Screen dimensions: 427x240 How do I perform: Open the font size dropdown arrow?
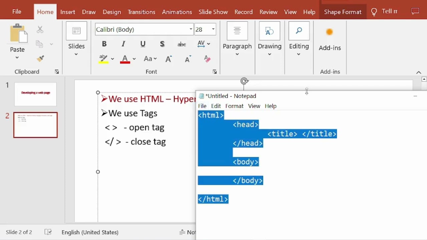click(213, 29)
